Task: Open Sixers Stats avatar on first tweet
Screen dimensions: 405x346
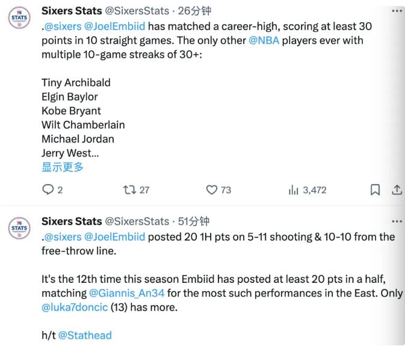Action: (x=20, y=17)
